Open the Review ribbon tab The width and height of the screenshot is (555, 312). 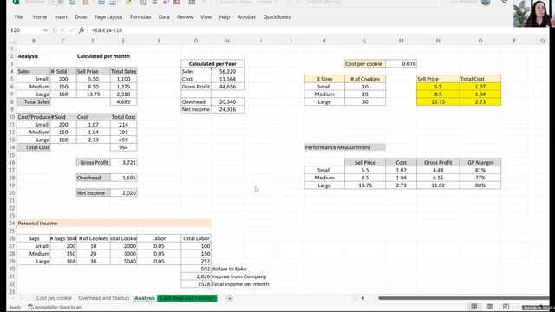pyautogui.click(x=185, y=17)
